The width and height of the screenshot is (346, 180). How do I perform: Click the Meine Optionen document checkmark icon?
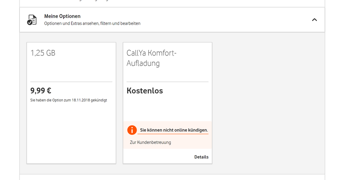(32, 20)
